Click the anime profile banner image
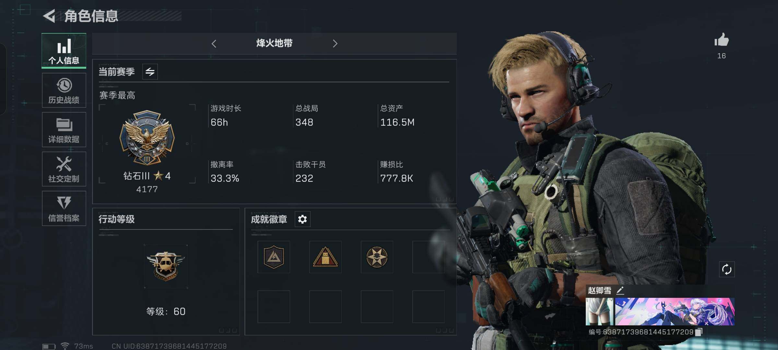This screenshot has height=350, width=778. [x=675, y=311]
